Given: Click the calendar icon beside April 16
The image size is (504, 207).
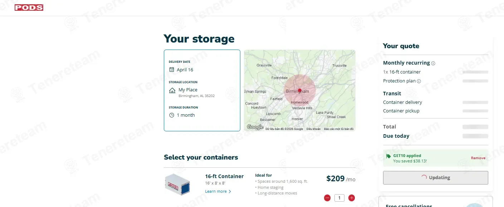Looking at the screenshot, I should [172, 70].
